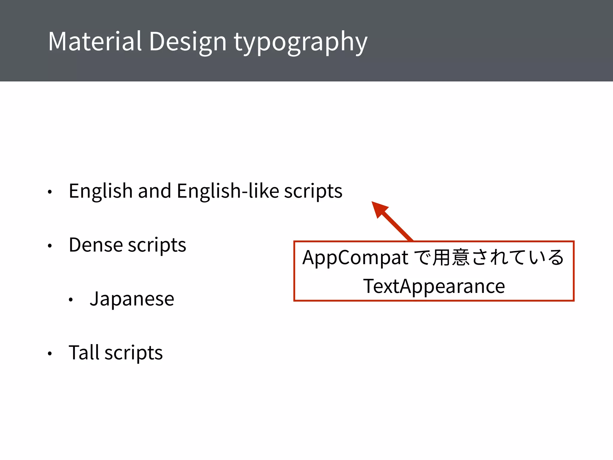Click the bullet dot before Tall scripts
Image resolution: width=613 pixels, height=460 pixels.
coord(50,354)
